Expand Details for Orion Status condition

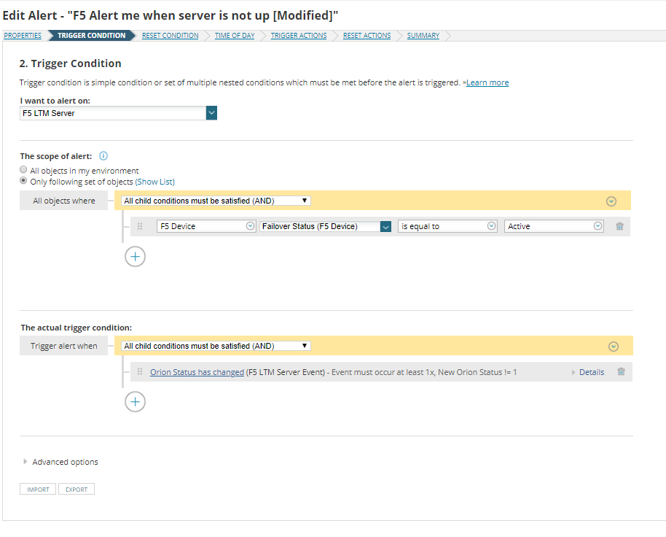(588, 372)
